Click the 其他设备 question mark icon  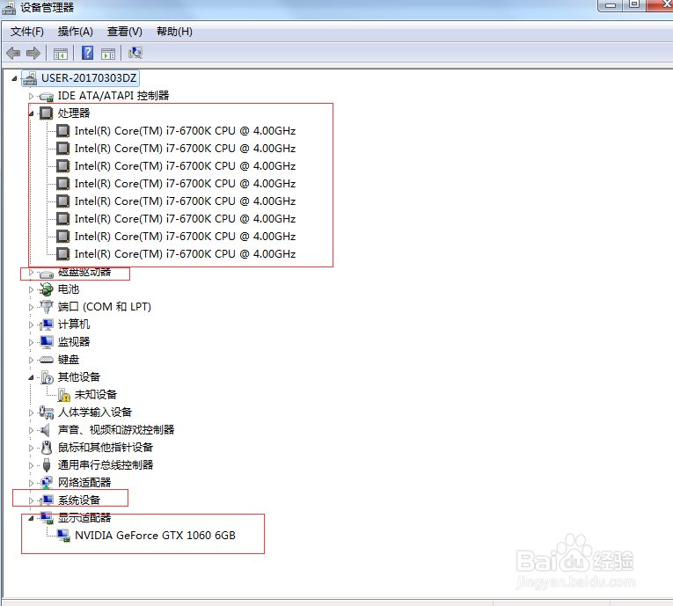pos(47,377)
